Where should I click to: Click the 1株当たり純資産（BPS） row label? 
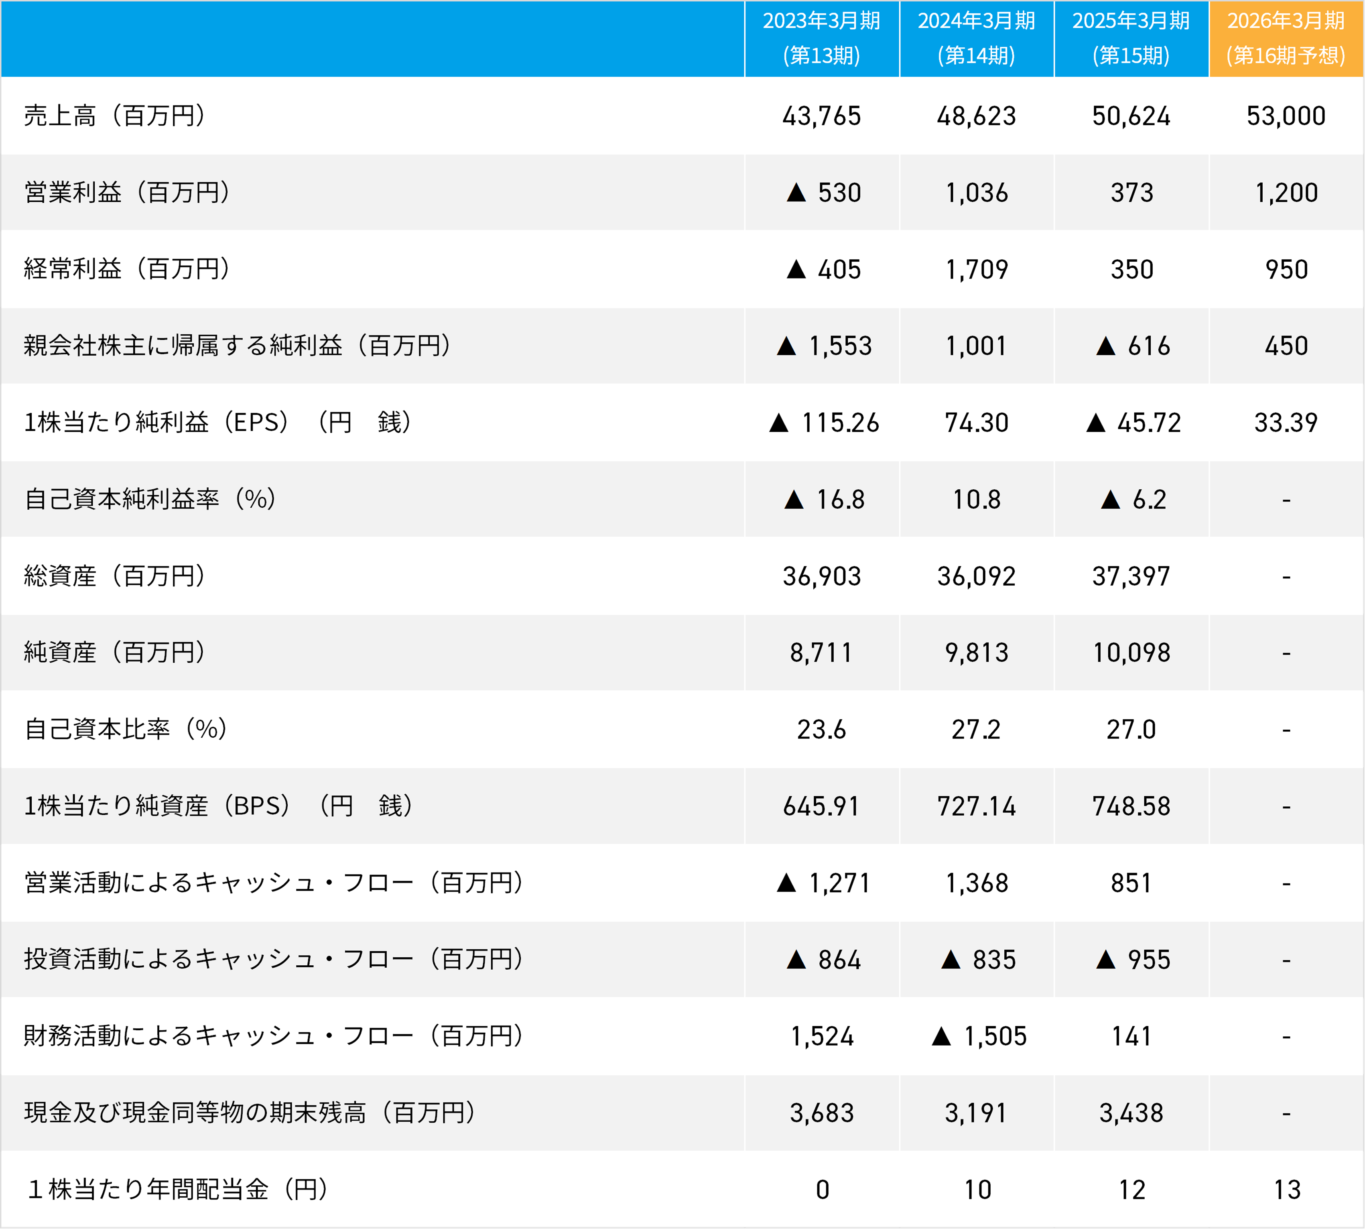[x=218, y=806]
